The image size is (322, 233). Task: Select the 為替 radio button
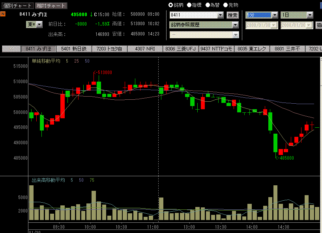pyautogui.click(x=208, y=5)
